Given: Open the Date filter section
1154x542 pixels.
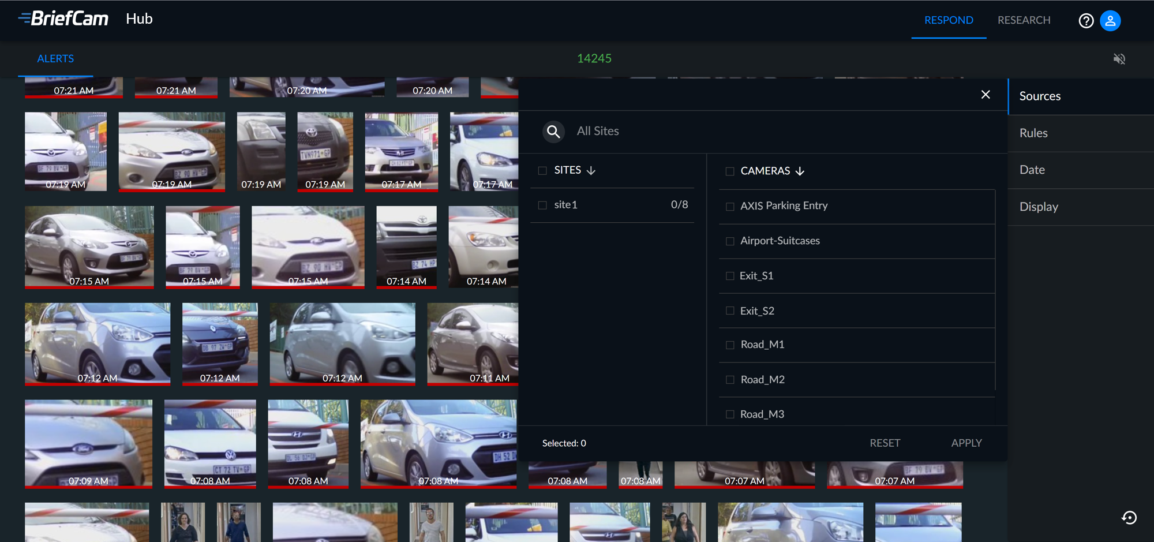Looking at the screenshot, I should click(x=1081, y=170).
